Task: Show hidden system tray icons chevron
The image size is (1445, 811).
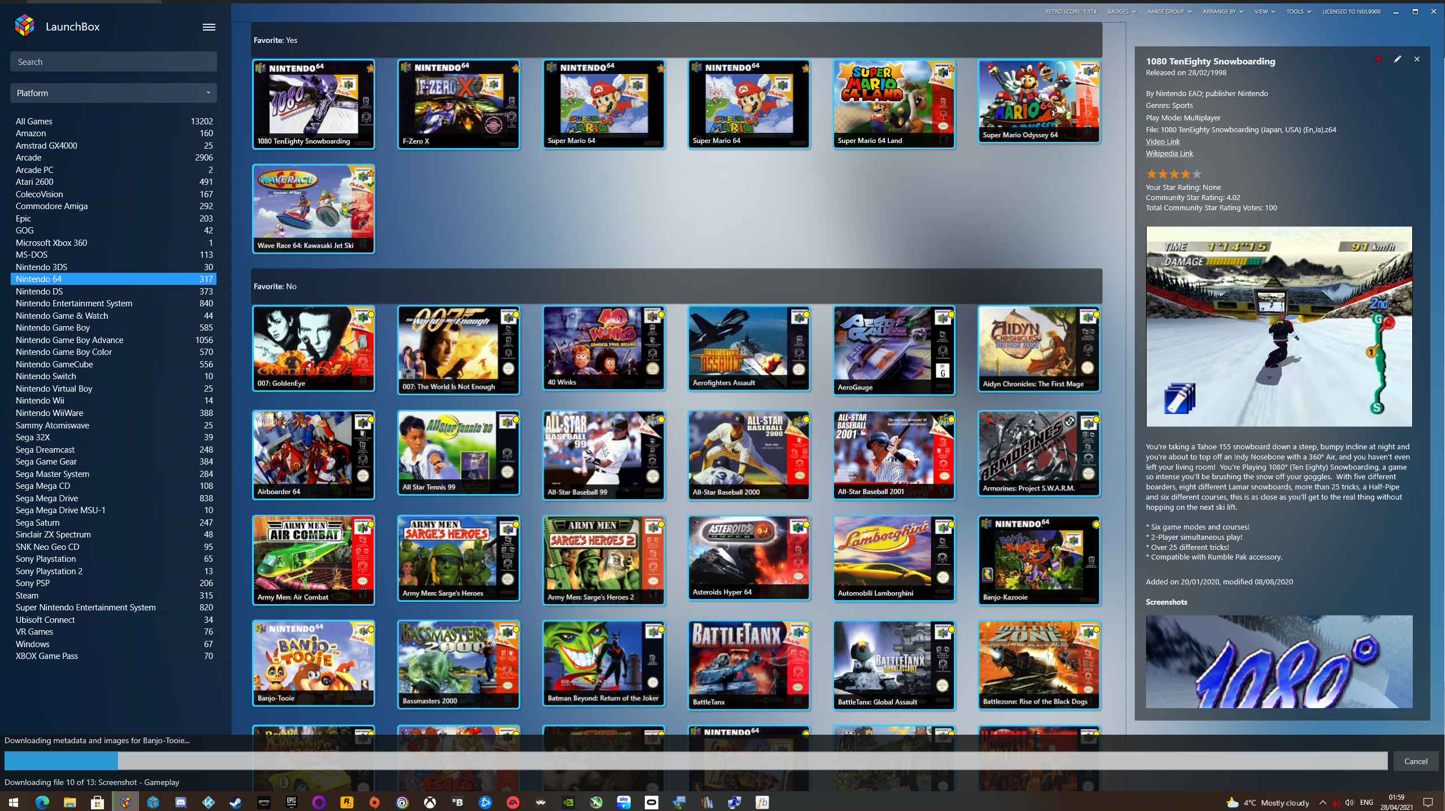Action: pyautogui.click(x=1323, y=803)
